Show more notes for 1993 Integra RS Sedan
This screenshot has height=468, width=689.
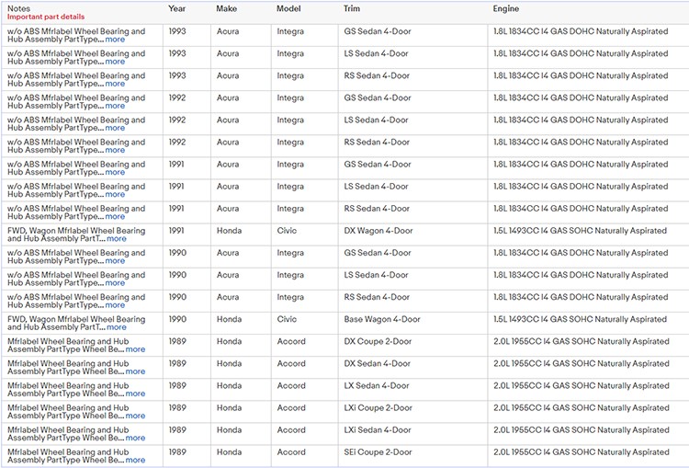tap(115, 84)
